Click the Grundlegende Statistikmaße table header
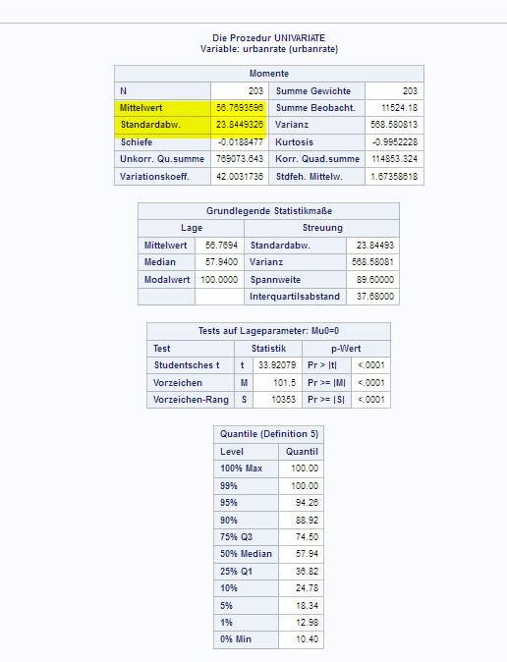Screen dimensions: 507x662 tap(268, 210)
